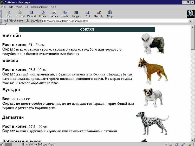Click the scrollbar down arrow
This screenshot has width=195, height=146.
click(x=192, y=140)
